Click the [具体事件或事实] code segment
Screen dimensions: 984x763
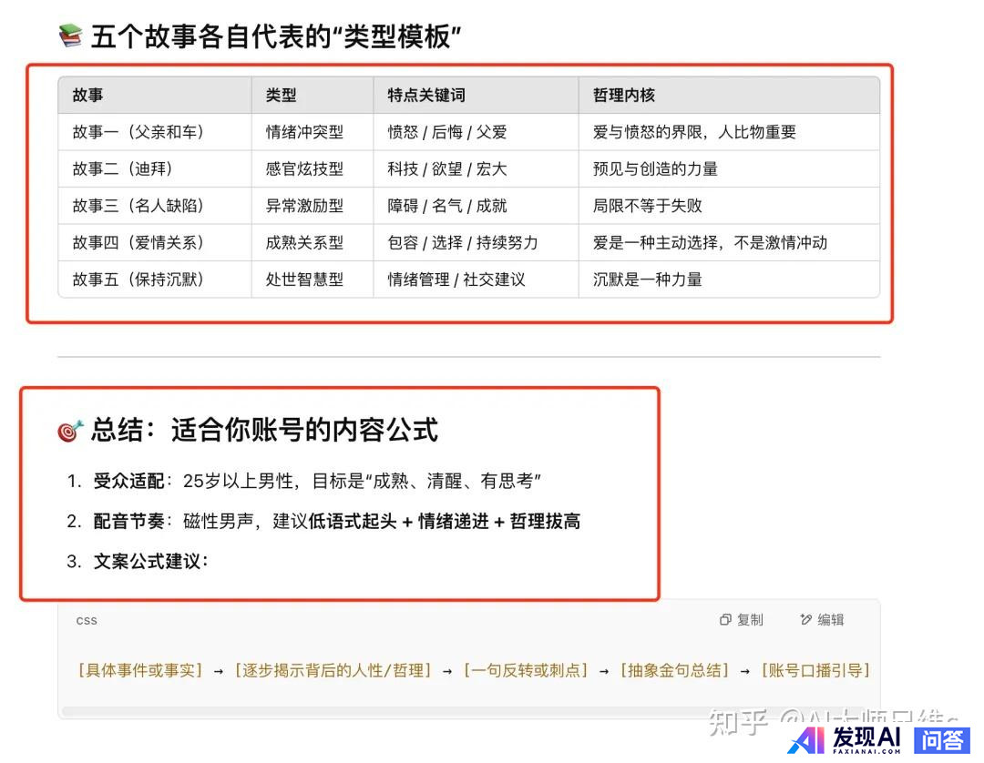point(141,670)
